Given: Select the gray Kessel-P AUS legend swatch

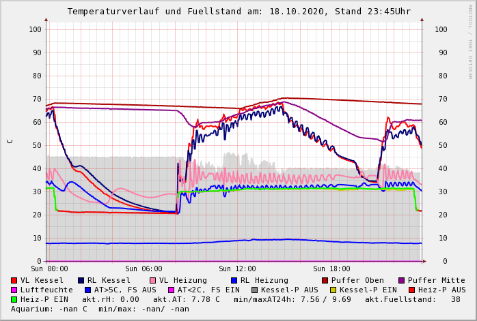Looking at the screenshot, I should [254, 290].
